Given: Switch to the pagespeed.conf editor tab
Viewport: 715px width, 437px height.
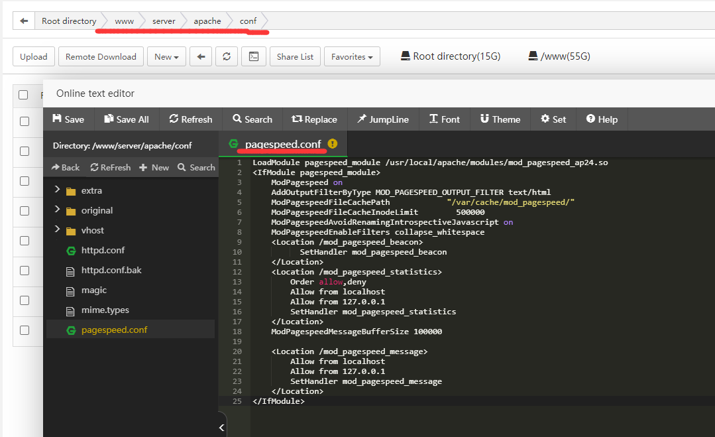Looking at the screenshot, I should point(282,144).
